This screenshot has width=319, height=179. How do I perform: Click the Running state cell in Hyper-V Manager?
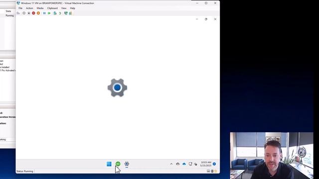(9, 15)
